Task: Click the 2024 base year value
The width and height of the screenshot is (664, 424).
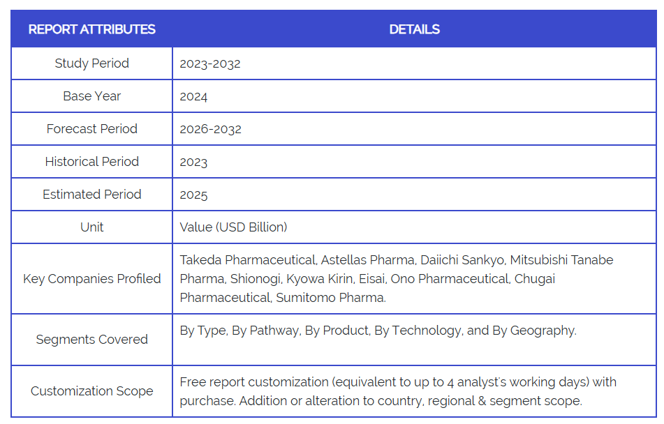Action: pos(193,97)
